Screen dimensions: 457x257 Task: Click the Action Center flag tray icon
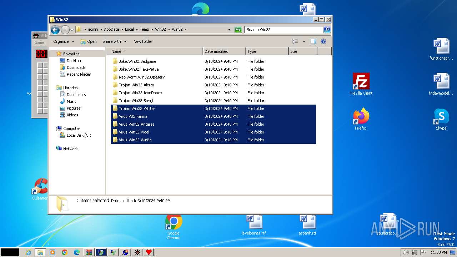tap(423, 252)
